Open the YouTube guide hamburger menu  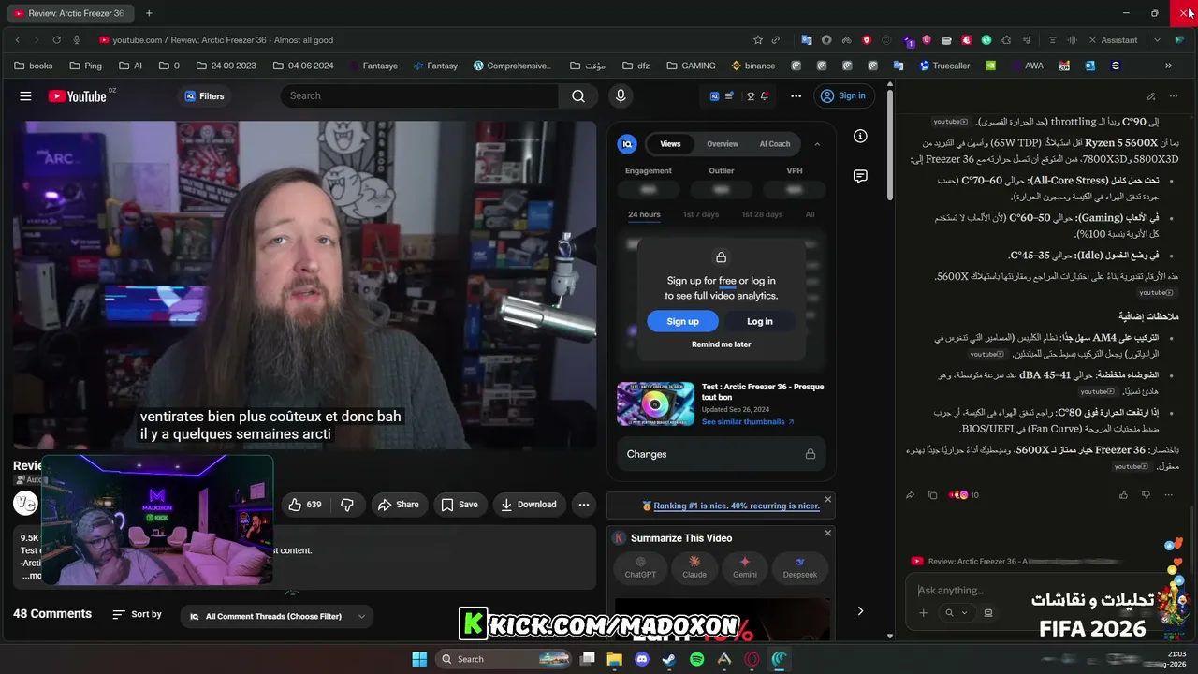[x=25, y=96]
